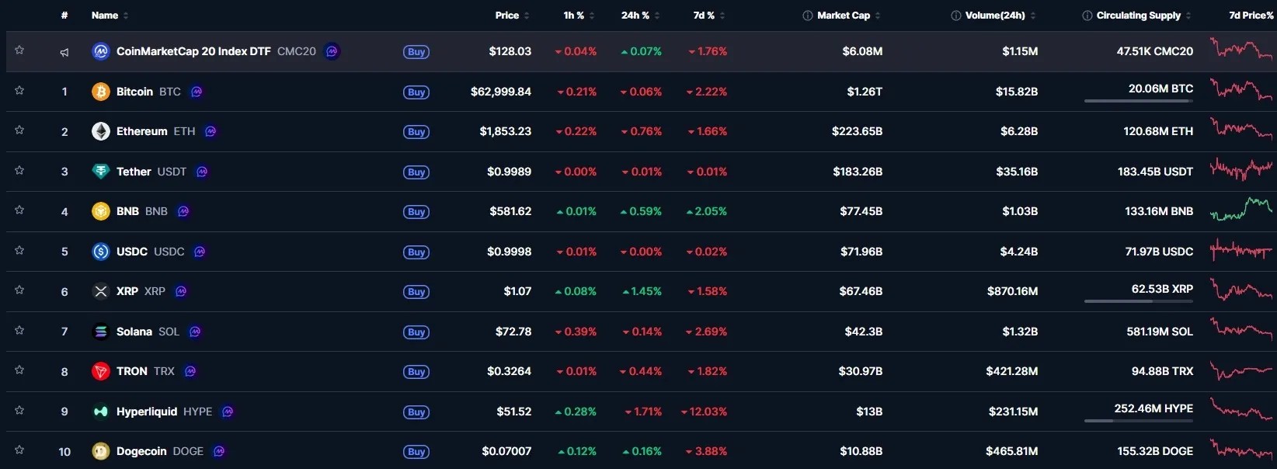
Task: Click the Solana logo icon
Action: 101,332
